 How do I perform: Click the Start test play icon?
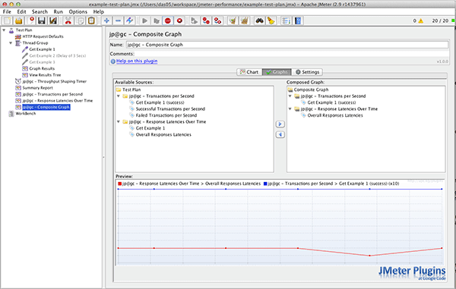(144, 20)
